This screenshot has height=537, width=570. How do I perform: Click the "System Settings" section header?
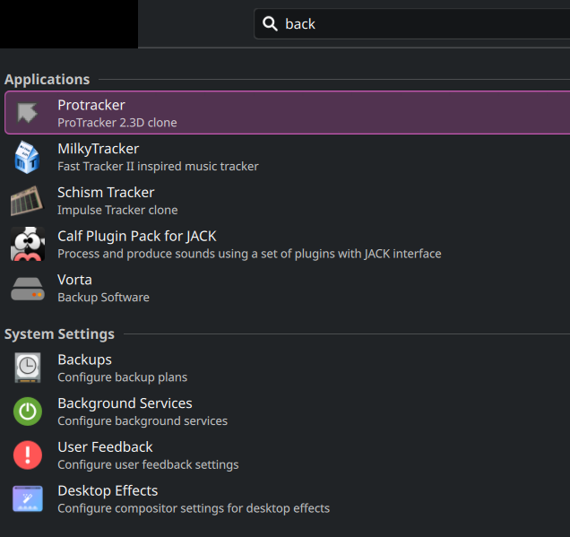point(59,334)
